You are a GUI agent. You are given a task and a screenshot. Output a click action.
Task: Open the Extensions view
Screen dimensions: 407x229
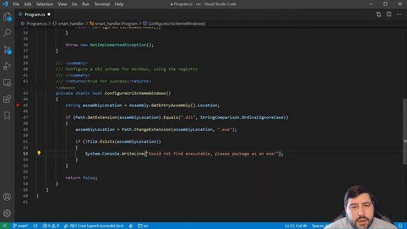[x=7, y=99]
